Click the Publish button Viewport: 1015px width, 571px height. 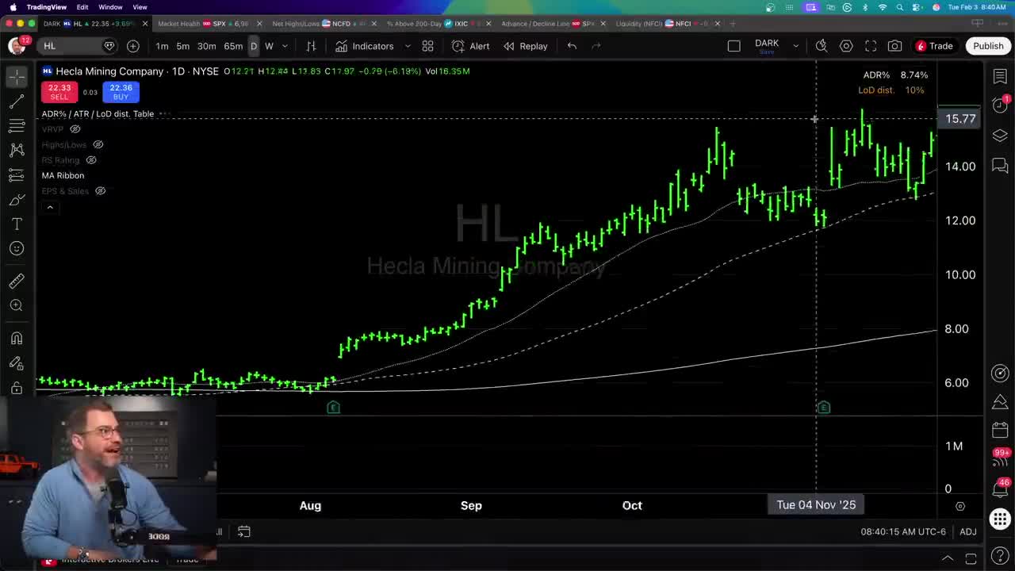[988, 45]
